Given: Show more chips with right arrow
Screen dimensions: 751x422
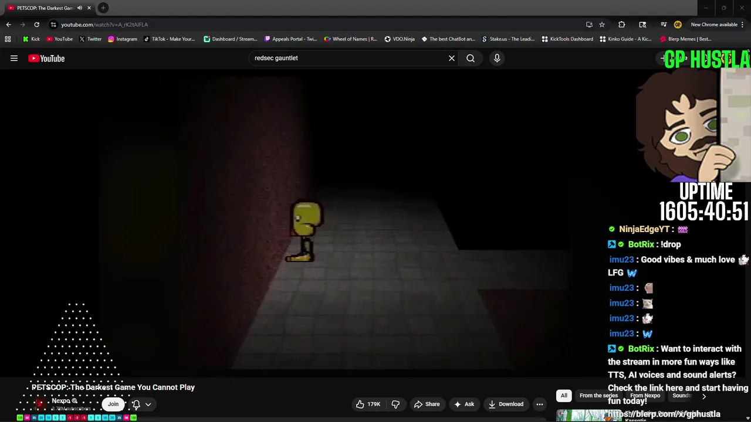Looking at the screenshot, I should click(x=704, y=396).
